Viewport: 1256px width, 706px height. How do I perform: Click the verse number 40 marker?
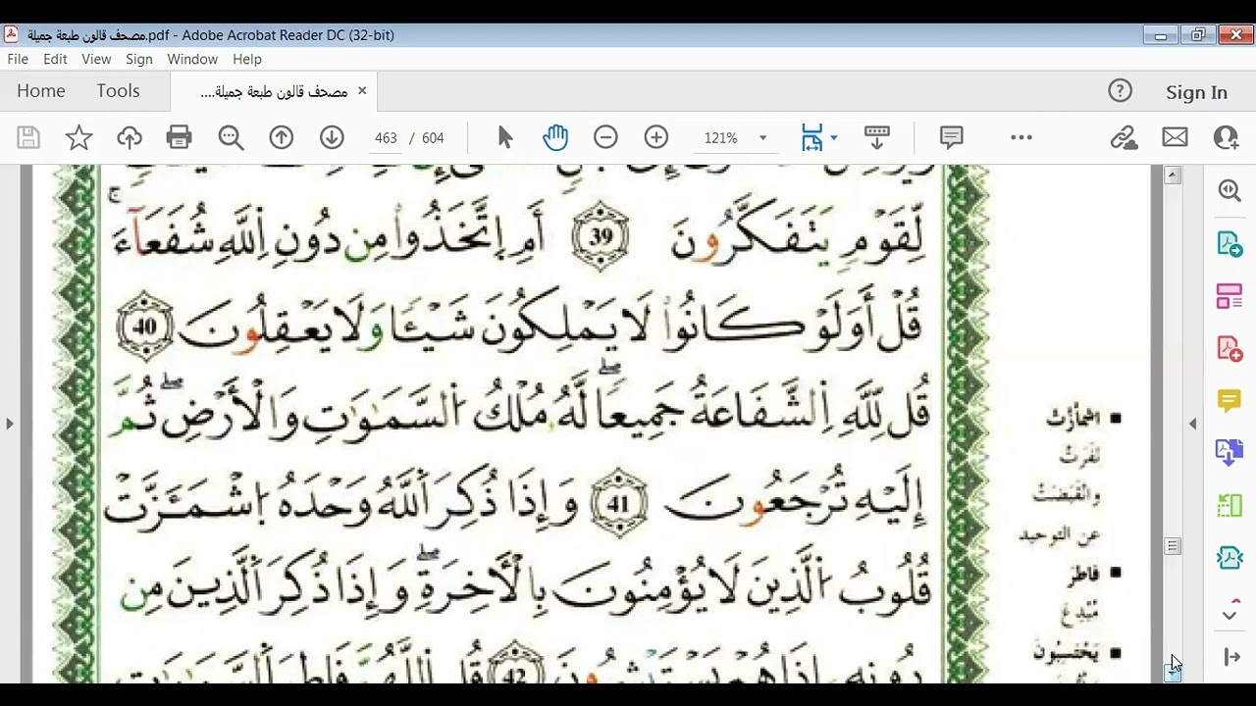click(x=145, y=325)
